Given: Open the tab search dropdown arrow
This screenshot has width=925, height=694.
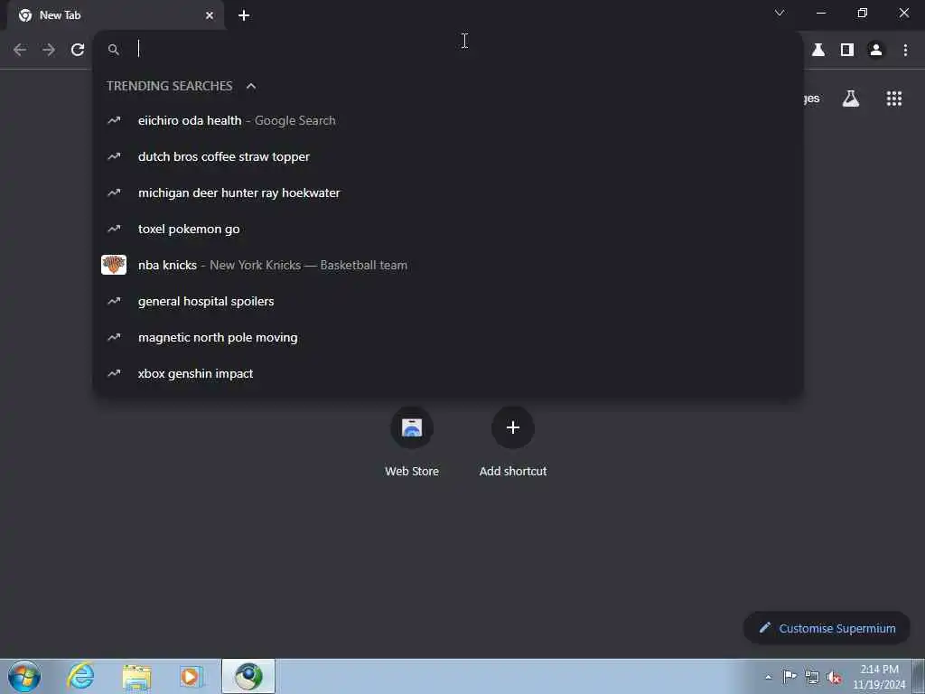Looking at the screenshot, I should click(780, 13).
